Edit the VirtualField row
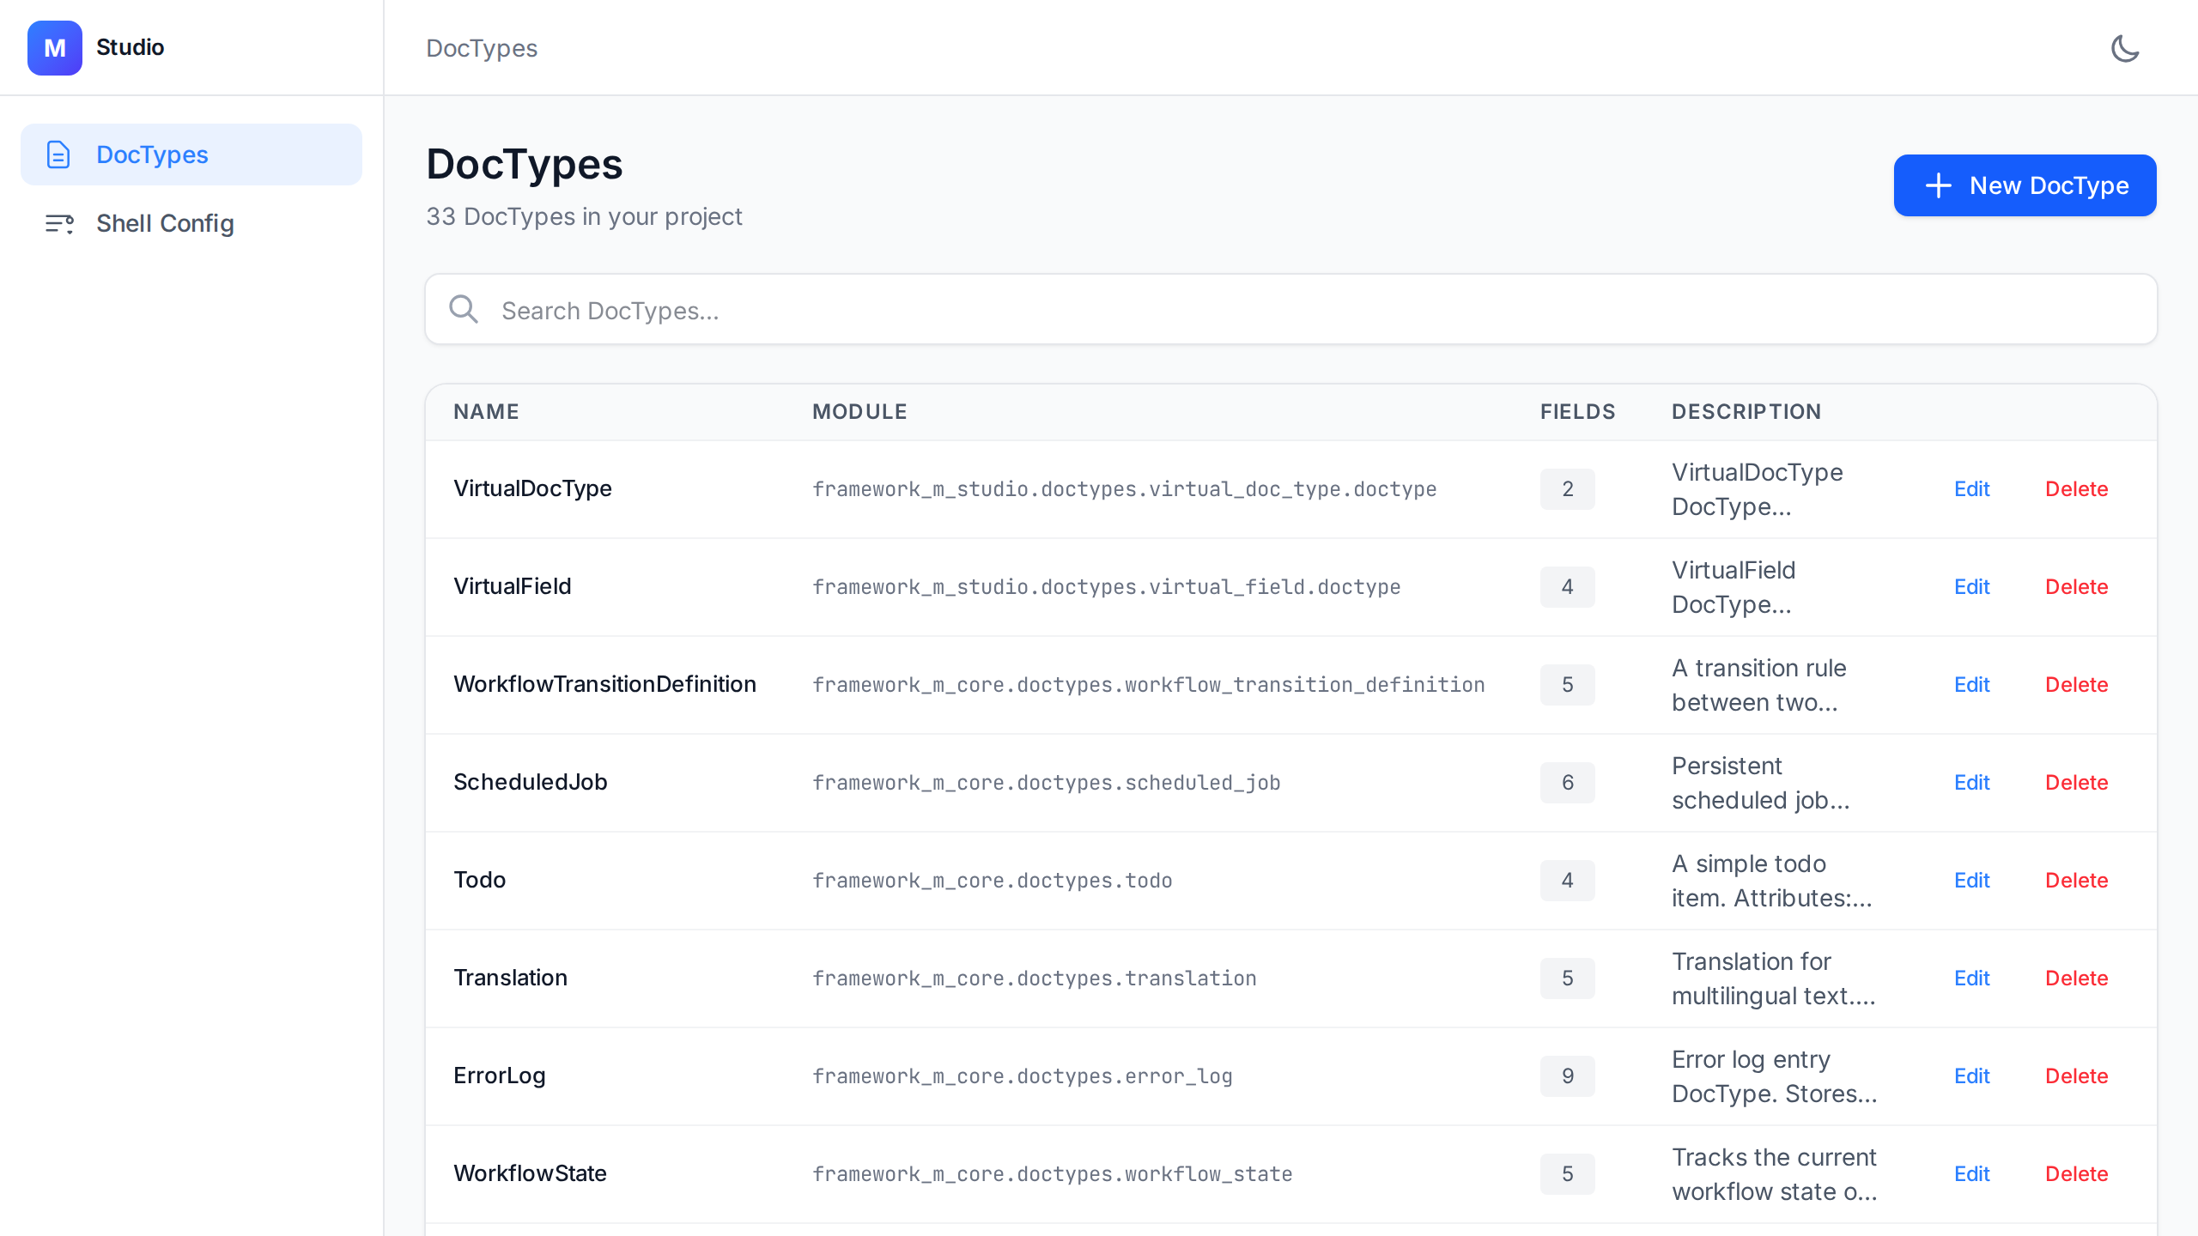2198x1236 pixels. click(x=1971, y=587)
